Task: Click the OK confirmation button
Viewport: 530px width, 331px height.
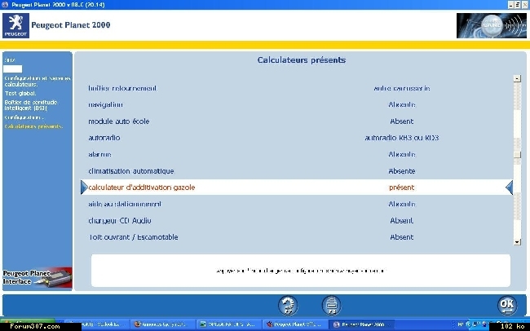Action: click(507, 306)
